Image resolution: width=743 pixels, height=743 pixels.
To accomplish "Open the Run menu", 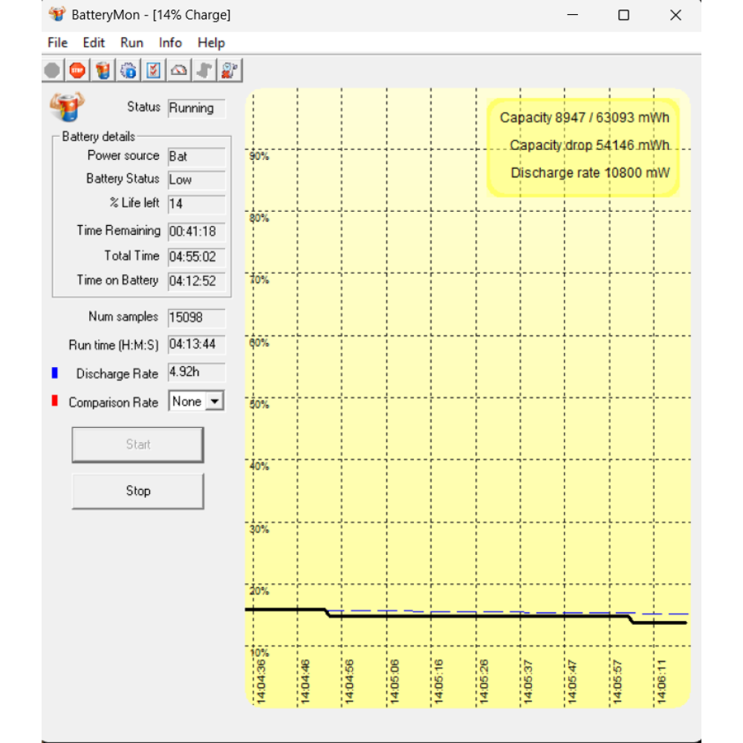I will [132, 42].
